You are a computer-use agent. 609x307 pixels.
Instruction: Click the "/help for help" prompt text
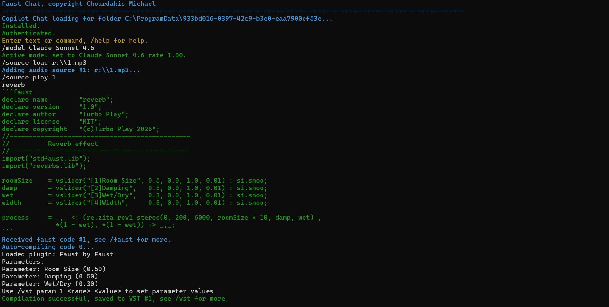119,41
